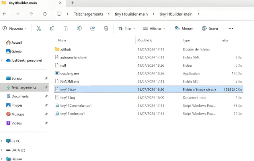Screen dimensions: 254x161
Task: Click the Copy icon in toolbar
Action: 52,29
